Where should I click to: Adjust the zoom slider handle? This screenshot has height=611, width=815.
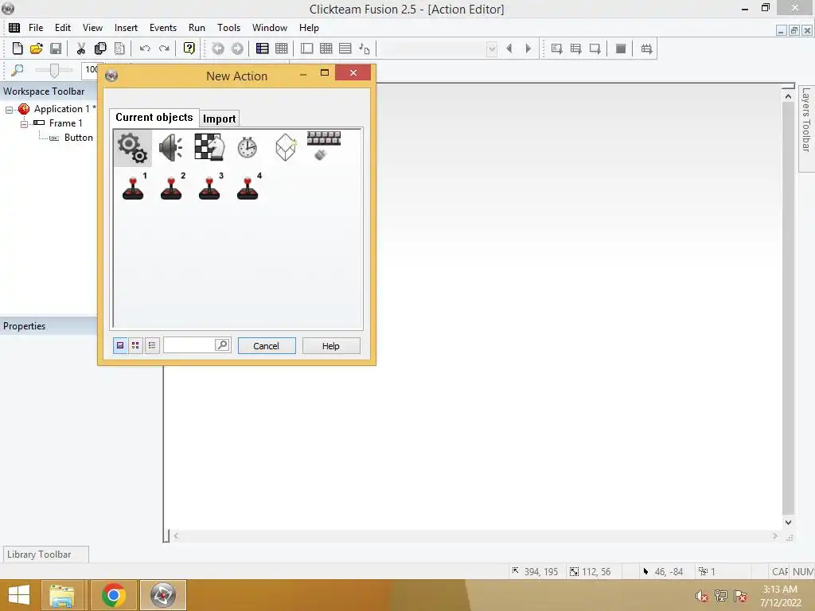point(53,70)
